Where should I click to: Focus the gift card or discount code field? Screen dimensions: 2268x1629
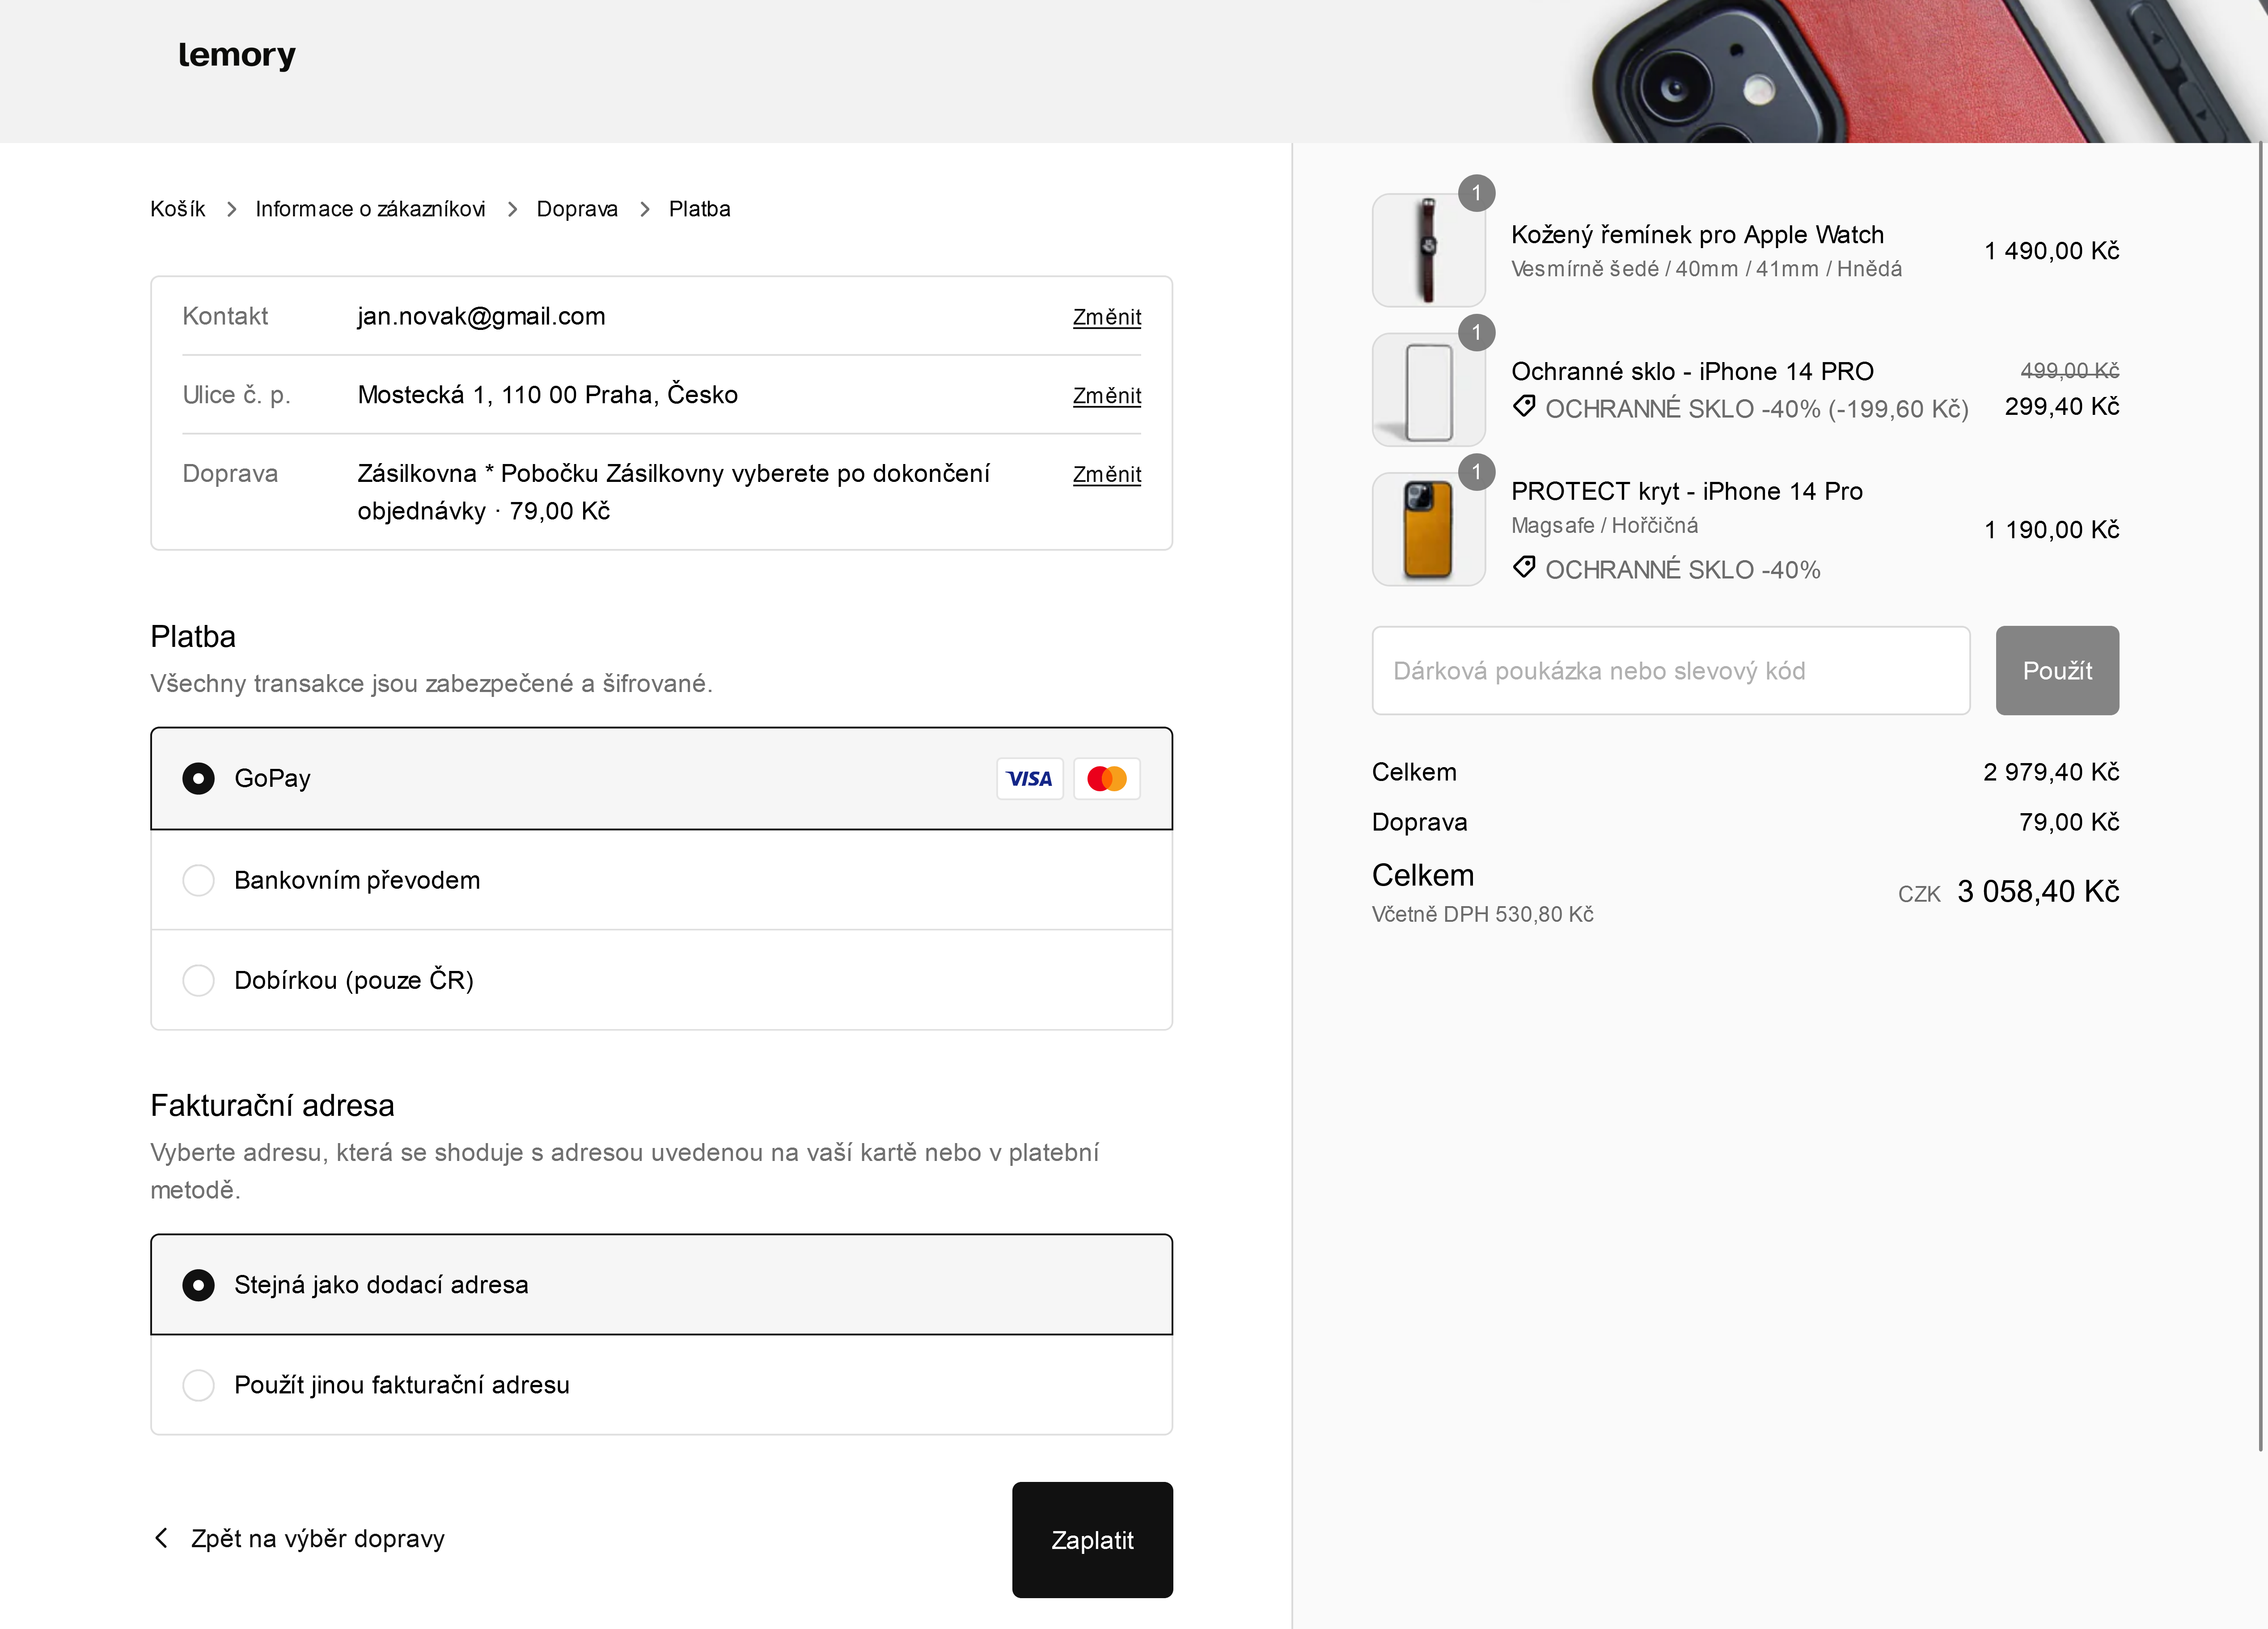pyautogui.click(x=1670, y=670)
